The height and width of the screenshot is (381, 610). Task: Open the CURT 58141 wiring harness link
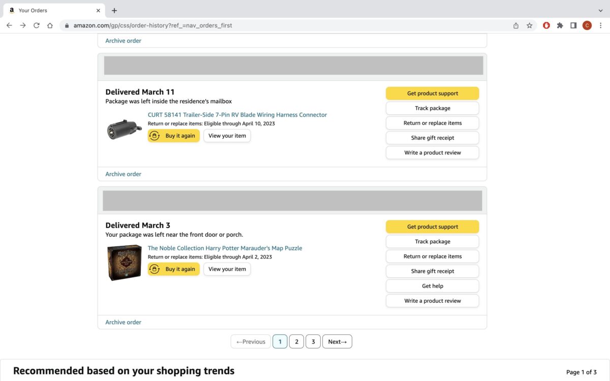click(x=237, y=115)
